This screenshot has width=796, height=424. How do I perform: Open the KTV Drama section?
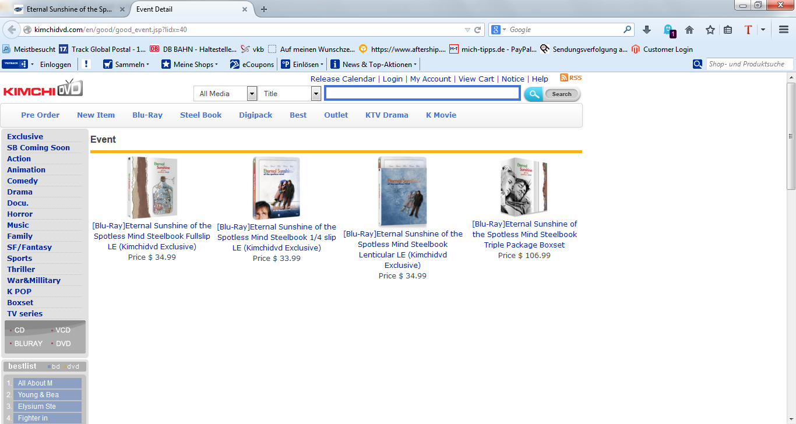click(387, 115)
